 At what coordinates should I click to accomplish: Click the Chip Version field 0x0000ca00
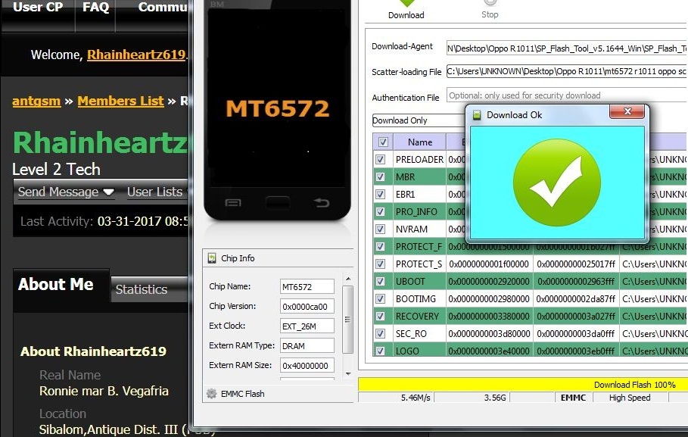pyautogui.click(x=307, y=307)
